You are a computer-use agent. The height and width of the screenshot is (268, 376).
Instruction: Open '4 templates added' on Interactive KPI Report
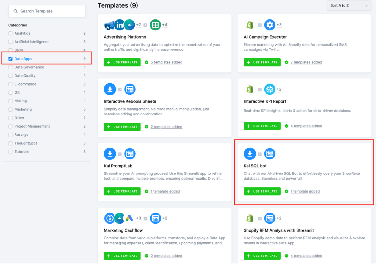306,126
